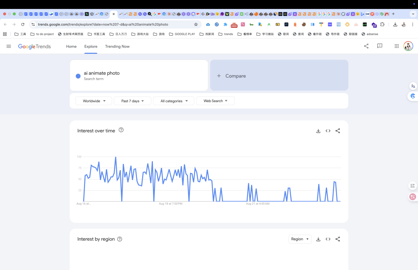Open the Web Search type dropdown
418x270 pixels.
(216, 101)
